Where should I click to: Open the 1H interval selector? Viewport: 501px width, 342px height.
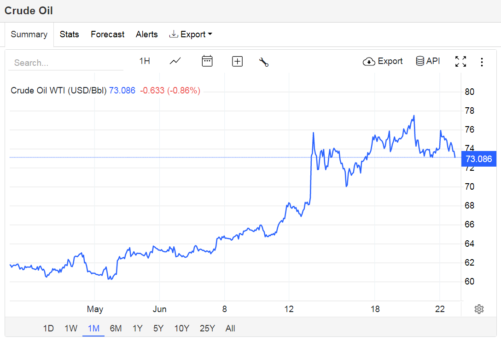(145, 61)
